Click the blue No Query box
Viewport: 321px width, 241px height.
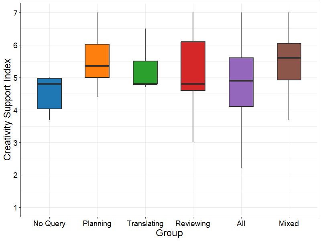[x=49, y=96]
